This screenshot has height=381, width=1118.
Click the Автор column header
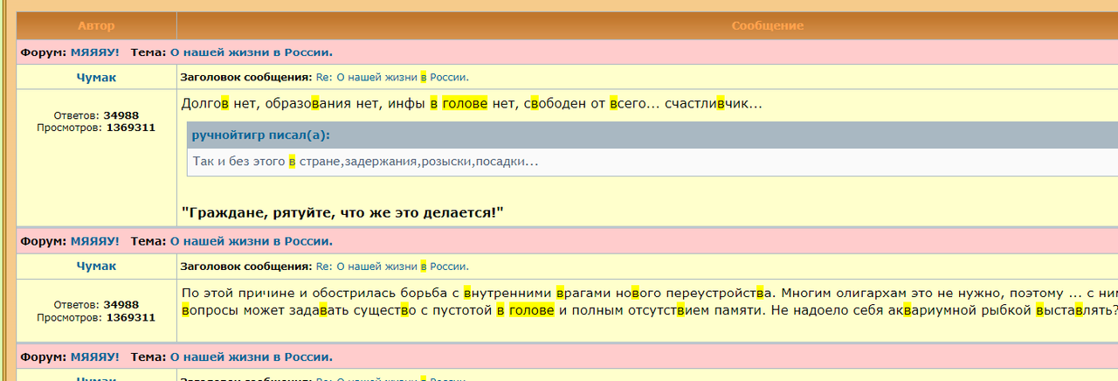96,25
